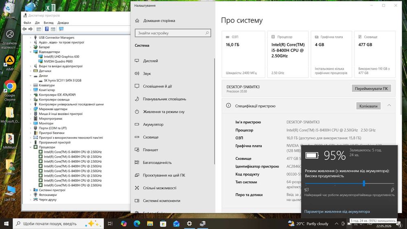Open File Explorer from the taskbar
Image resolution: width=407 pixels, height=229 pixels.
pyautogui.click(x=150, y=224)
